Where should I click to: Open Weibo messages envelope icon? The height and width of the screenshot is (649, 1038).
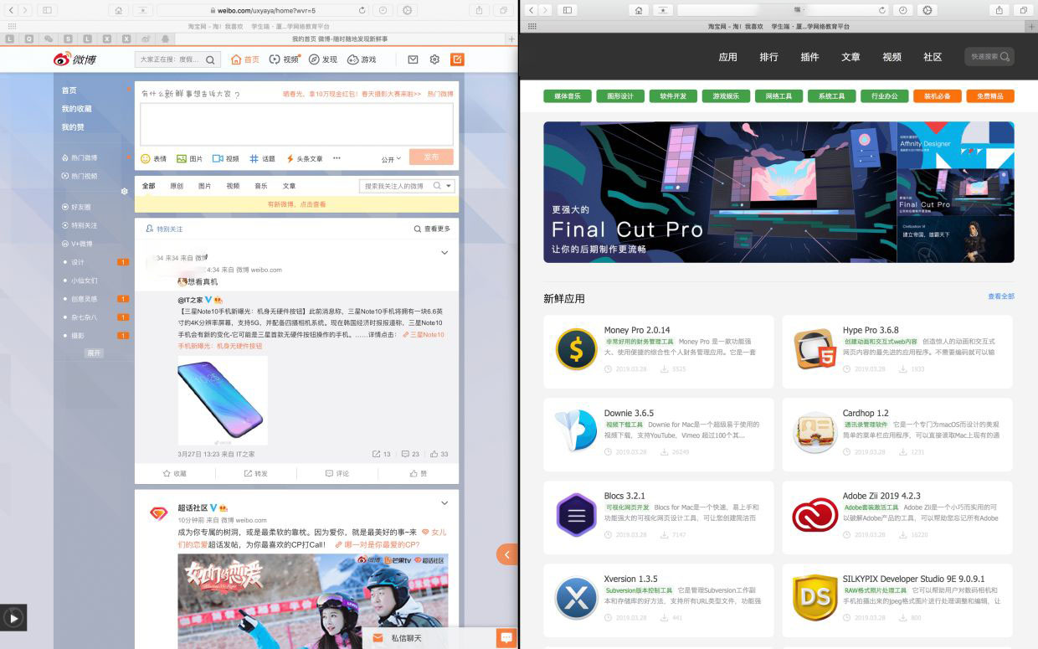click(x=413, y=59)
